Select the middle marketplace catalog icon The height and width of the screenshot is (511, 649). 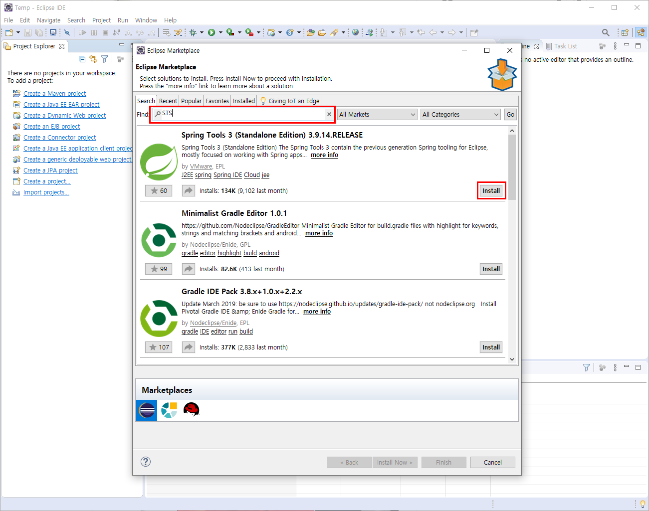click(x=169, y=410)
